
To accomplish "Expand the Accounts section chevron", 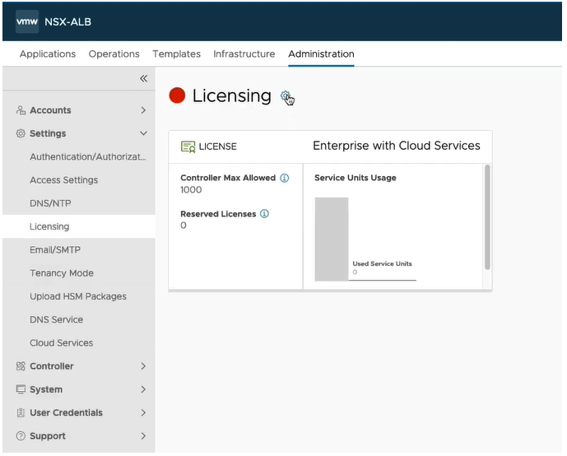I will 143,110.
